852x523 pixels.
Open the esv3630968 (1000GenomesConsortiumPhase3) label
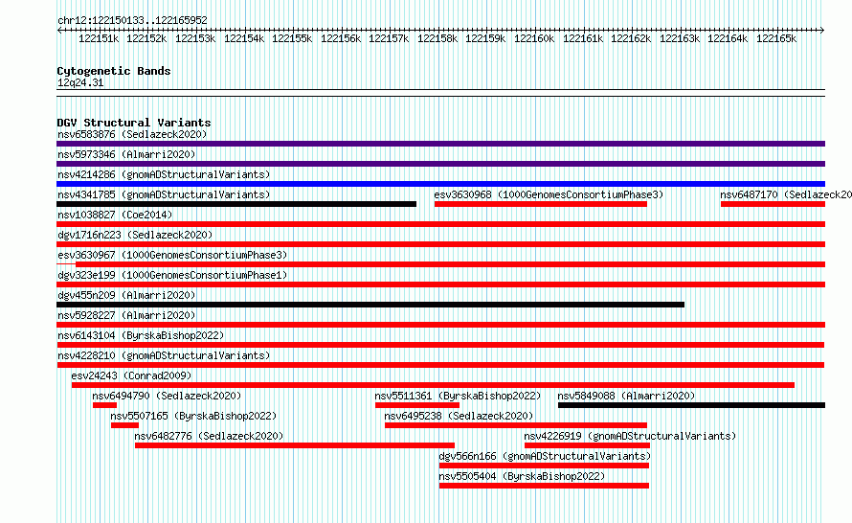pos(549,194)
